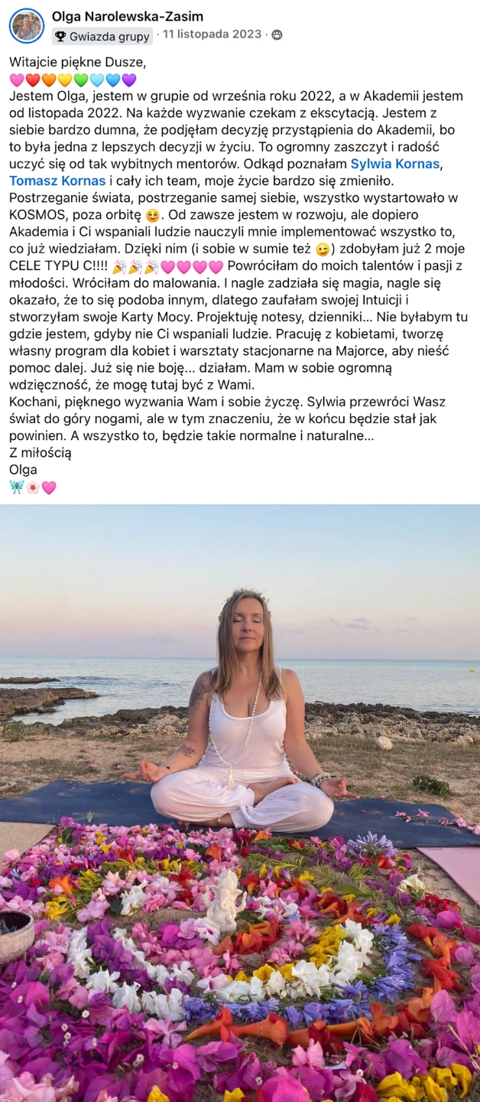Click the butterfly emoji under the Olga signature
480x1102 pixels.
(x=17, y=487)
